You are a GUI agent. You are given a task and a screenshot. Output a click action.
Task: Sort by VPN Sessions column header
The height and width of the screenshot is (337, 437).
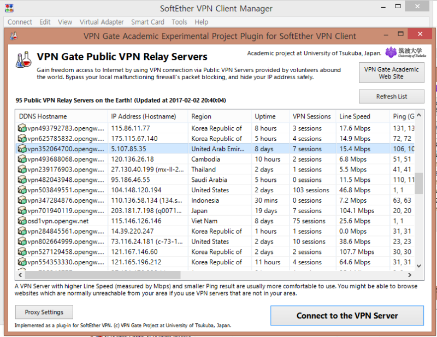(x=312, y=116)
